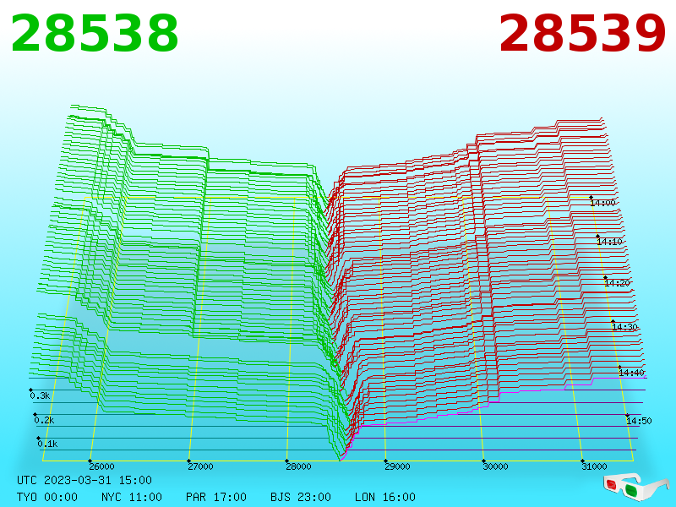Click the 29000 price axis label
The image size is (676, 507).
(x=397, y=466)
